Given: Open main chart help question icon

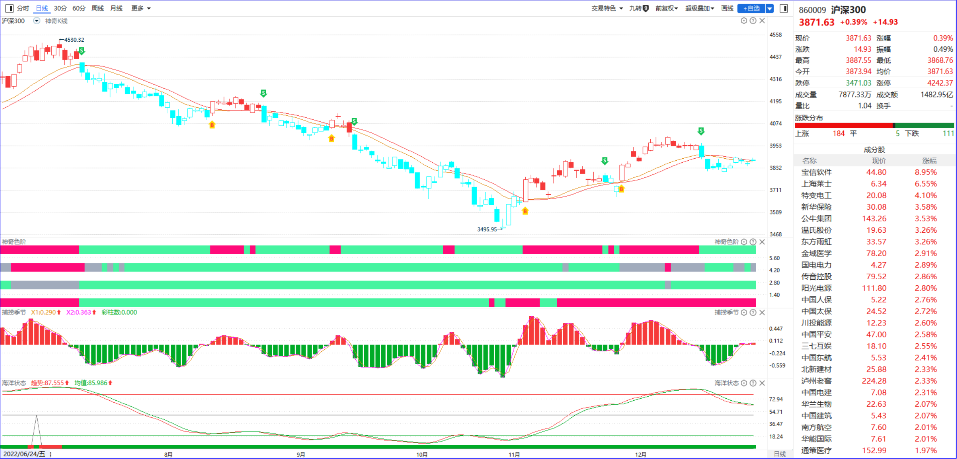Looking at the screenshot, I should coord(753,21).
